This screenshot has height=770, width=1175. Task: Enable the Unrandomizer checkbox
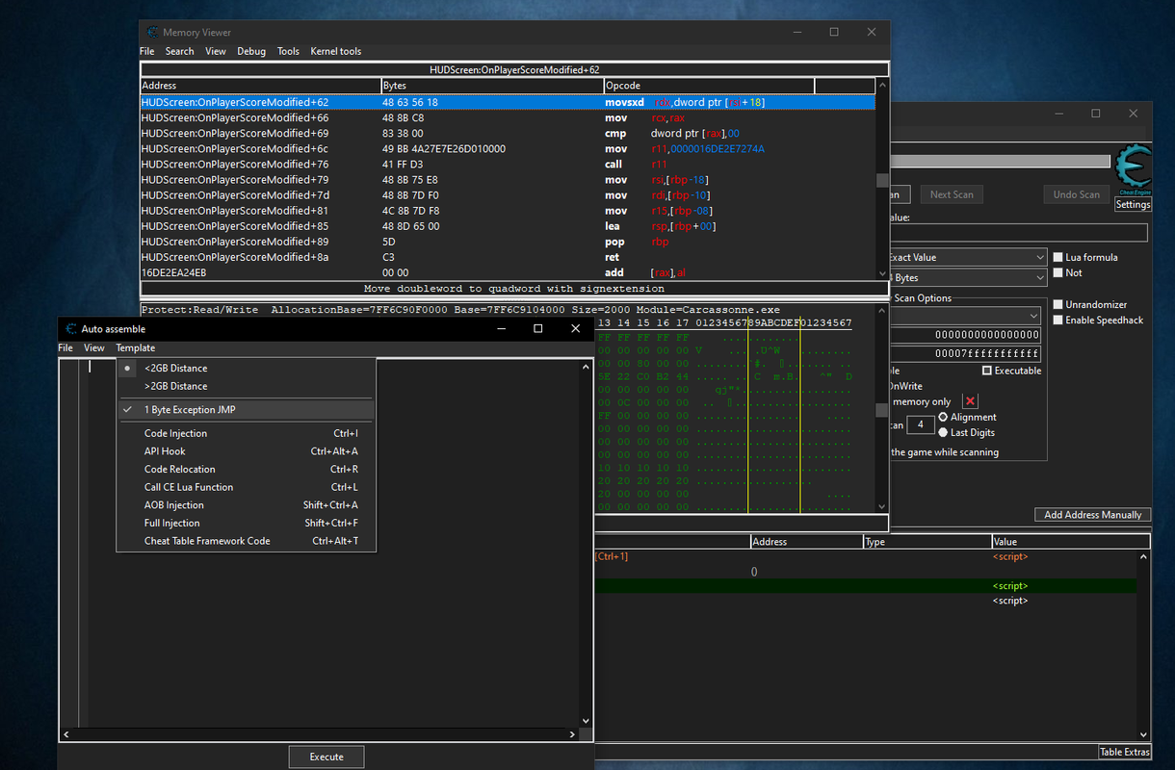[1058, 304]
